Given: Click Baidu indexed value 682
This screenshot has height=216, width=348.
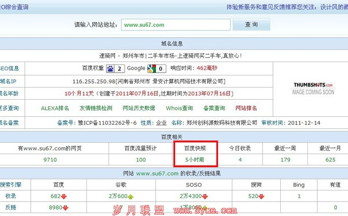Looking at the screenshot, I should point(56,196).
